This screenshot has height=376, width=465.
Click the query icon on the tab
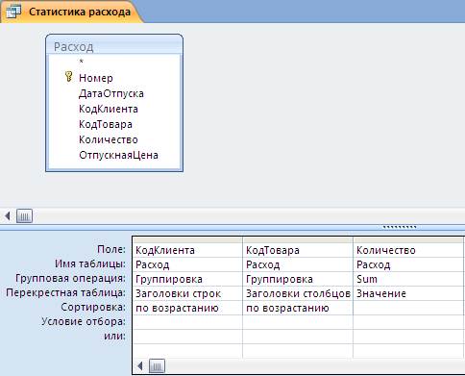[x=13, y=12]
